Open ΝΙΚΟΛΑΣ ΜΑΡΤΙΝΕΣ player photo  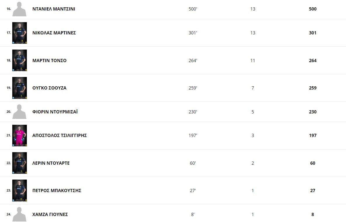[x=20, y=33]
